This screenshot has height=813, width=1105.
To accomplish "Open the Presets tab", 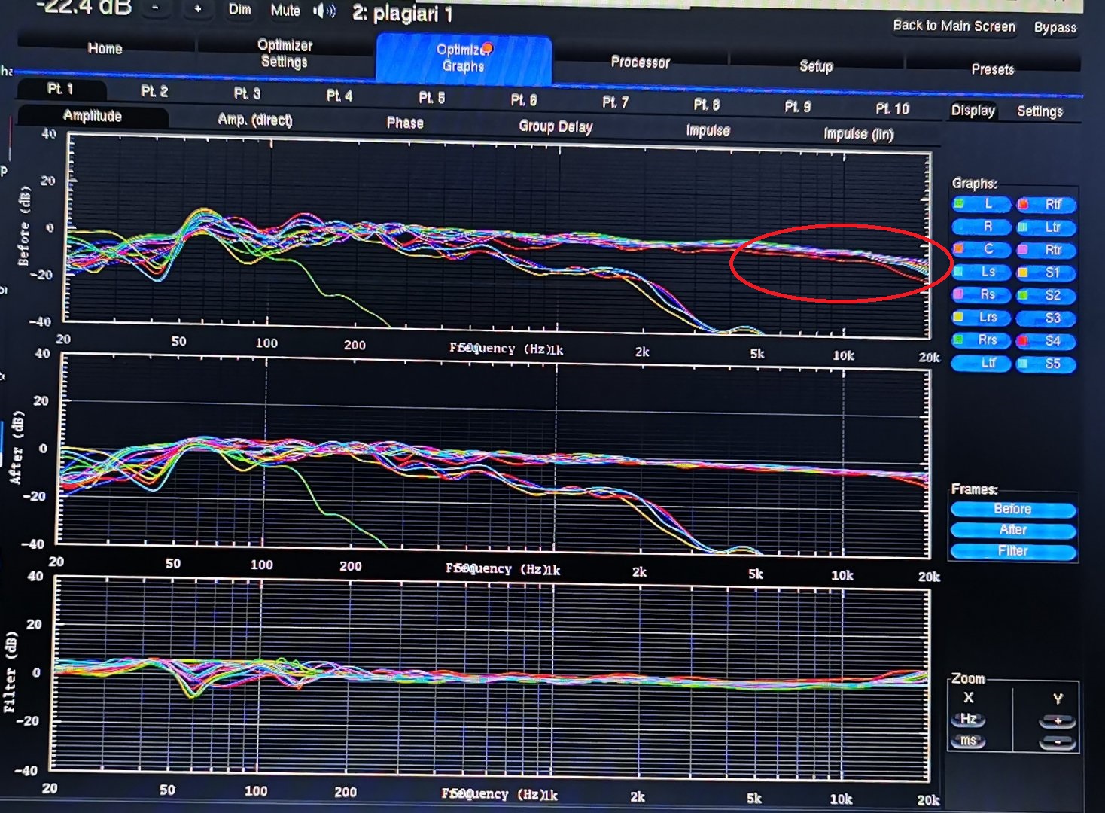I will point(992,69).
